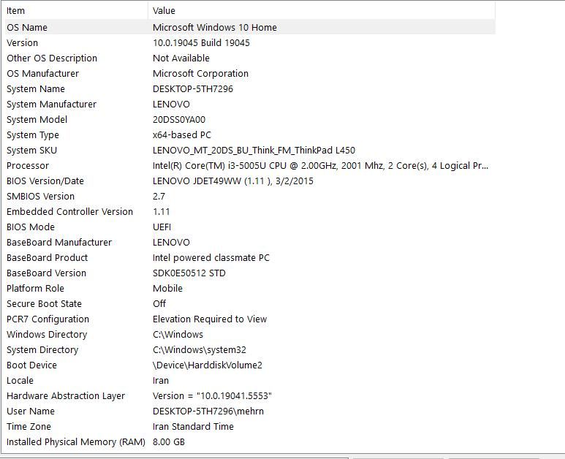Image resolution: width=565 pixels, height=459 pixels.
Task: Click LENOVO value beside BaseBoard Manufacturer
Action: 171,243
